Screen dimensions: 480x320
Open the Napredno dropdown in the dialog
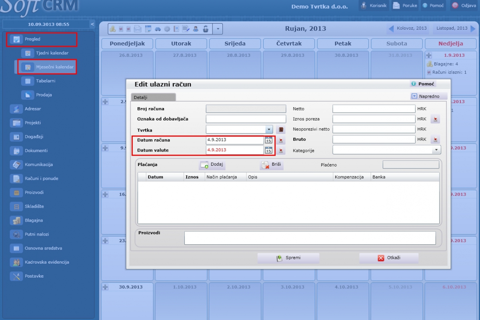pos(429,96)
